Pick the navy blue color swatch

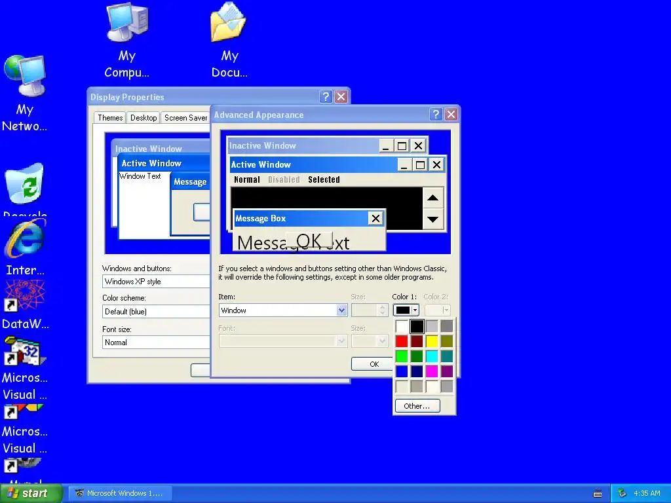coord(417,371)
